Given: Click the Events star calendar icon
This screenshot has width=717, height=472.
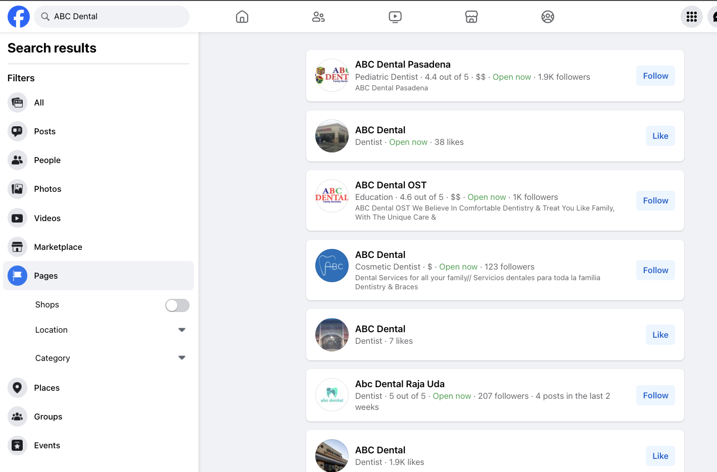Looking at the screenshot, I should coord(17,445).
